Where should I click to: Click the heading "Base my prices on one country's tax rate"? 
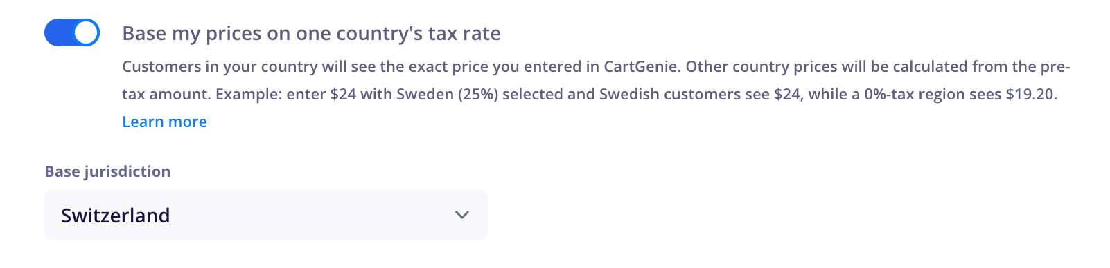tap(311, 33)
